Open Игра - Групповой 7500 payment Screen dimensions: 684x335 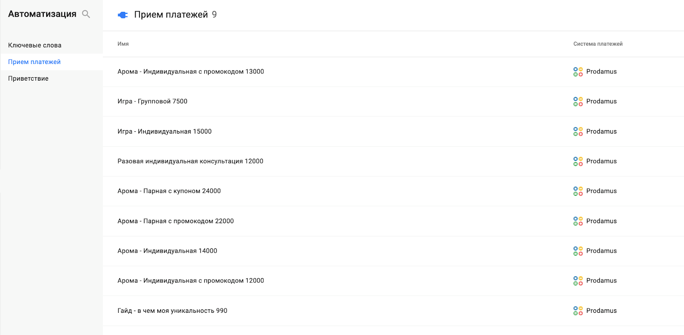(x=152, y=102)
